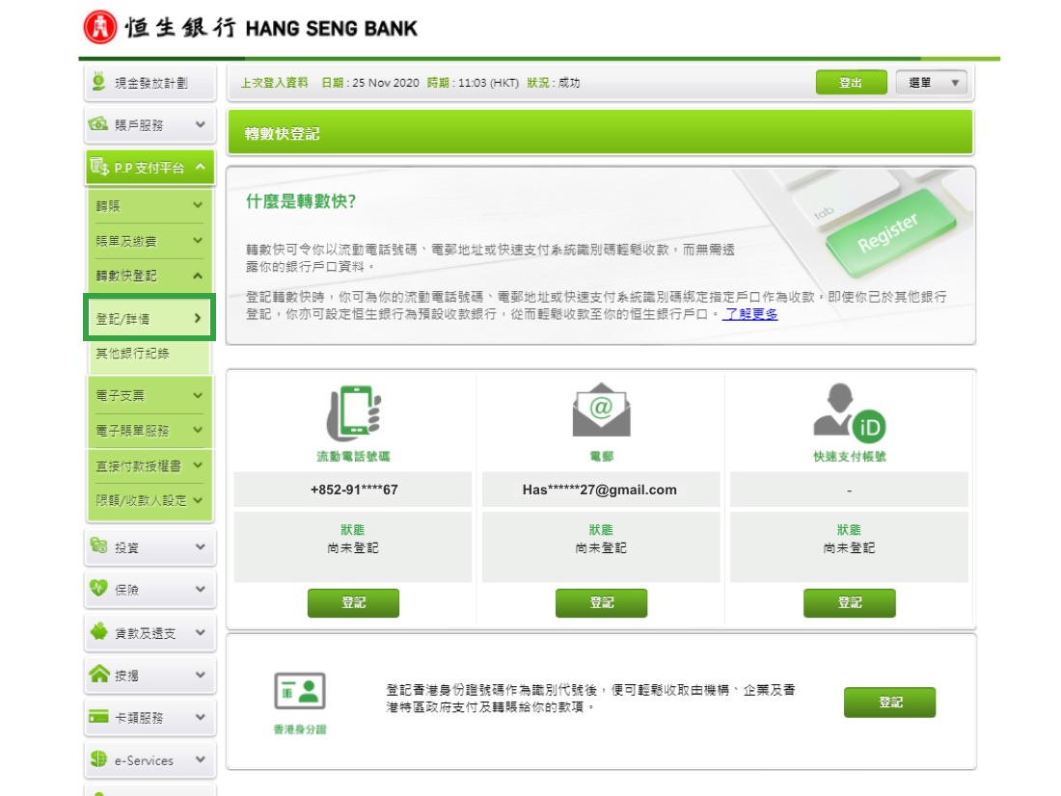Click the 現金發放計劃 icon in sidebar

98,81
